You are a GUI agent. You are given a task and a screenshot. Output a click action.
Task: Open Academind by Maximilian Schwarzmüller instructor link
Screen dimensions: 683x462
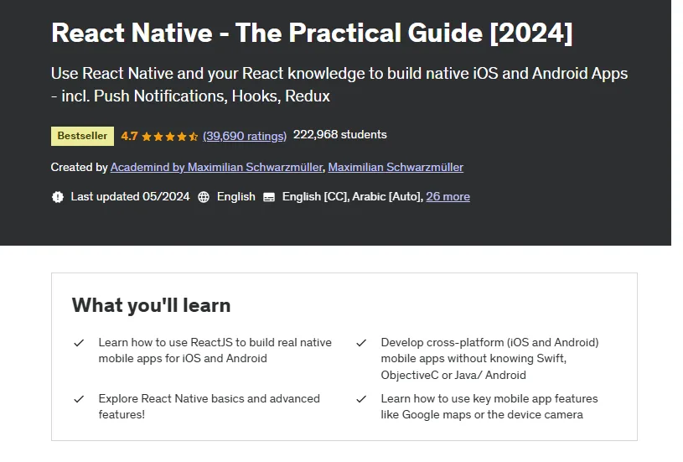pyautogui.click(x=216, y=168)
